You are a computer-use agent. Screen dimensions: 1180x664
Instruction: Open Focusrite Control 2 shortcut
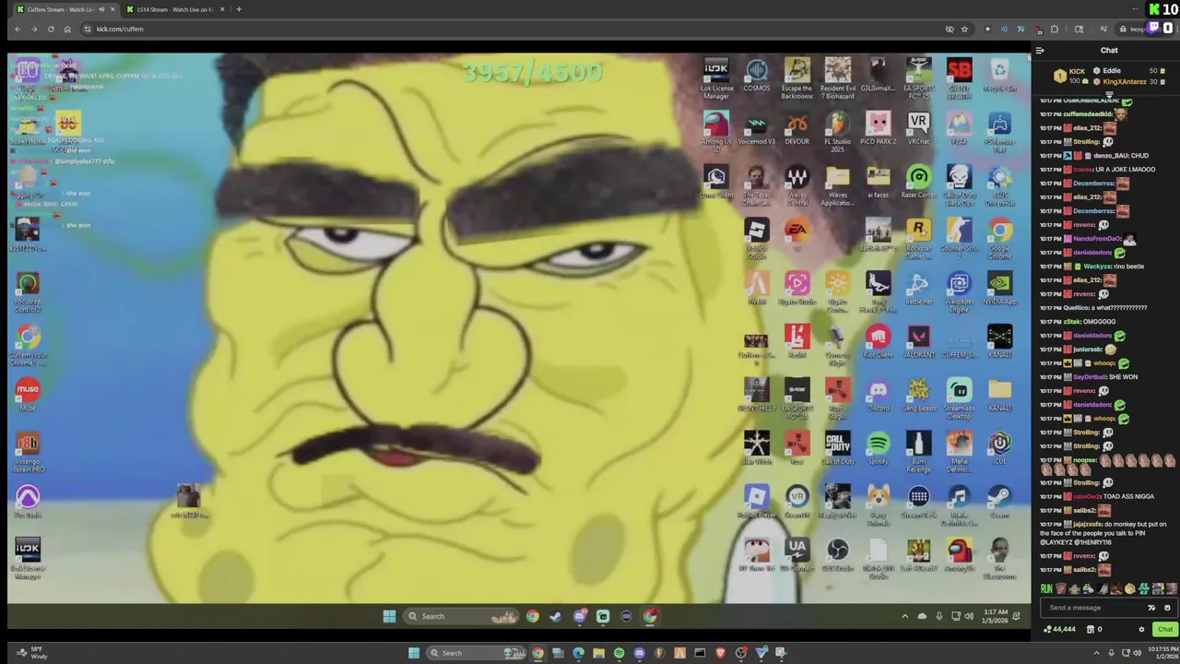pos(28,291)
